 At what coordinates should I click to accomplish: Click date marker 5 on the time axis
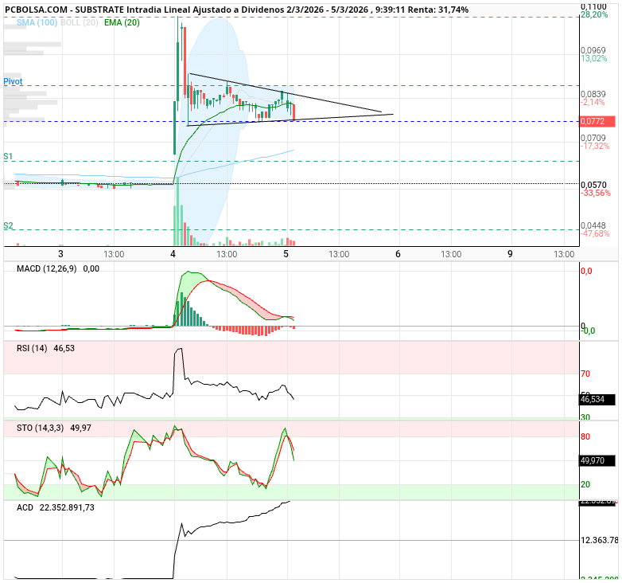pyautogui.click(x=286, y=254)
